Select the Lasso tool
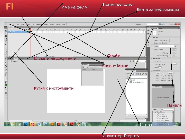 [x=6, y=41]
